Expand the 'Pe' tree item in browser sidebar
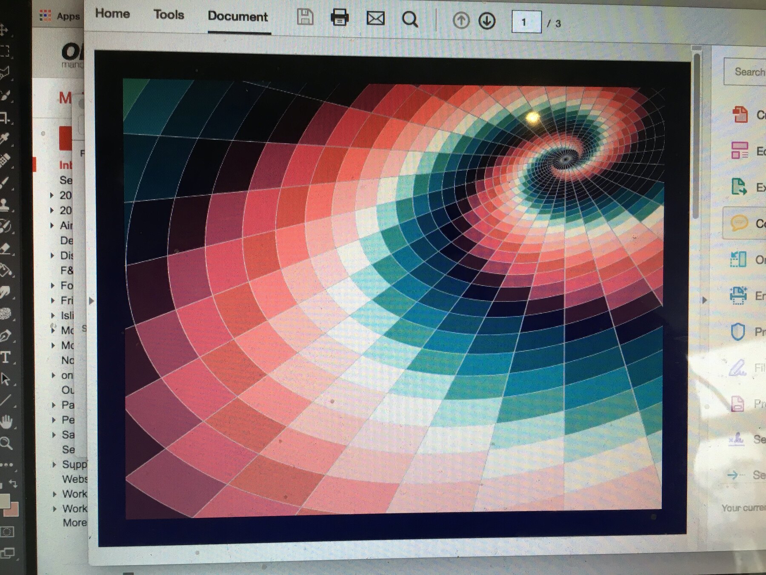766x575 pixels. click(x=54, y=420)
